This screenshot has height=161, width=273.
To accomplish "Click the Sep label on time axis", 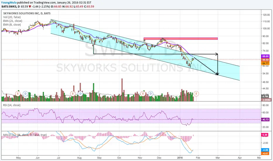I will [99, 158].
